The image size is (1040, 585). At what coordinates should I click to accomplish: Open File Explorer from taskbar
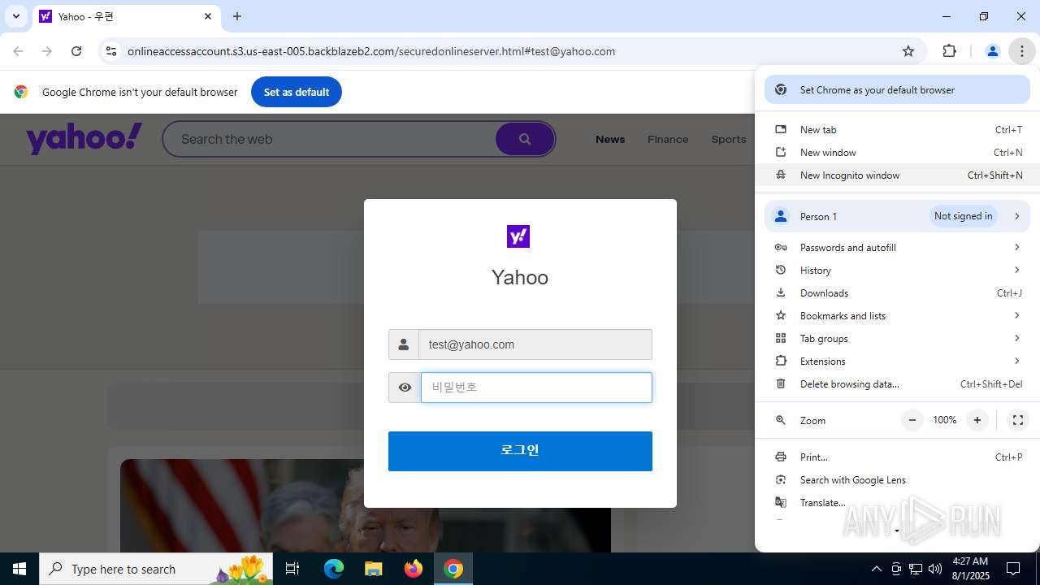click(x=373, y=569)
